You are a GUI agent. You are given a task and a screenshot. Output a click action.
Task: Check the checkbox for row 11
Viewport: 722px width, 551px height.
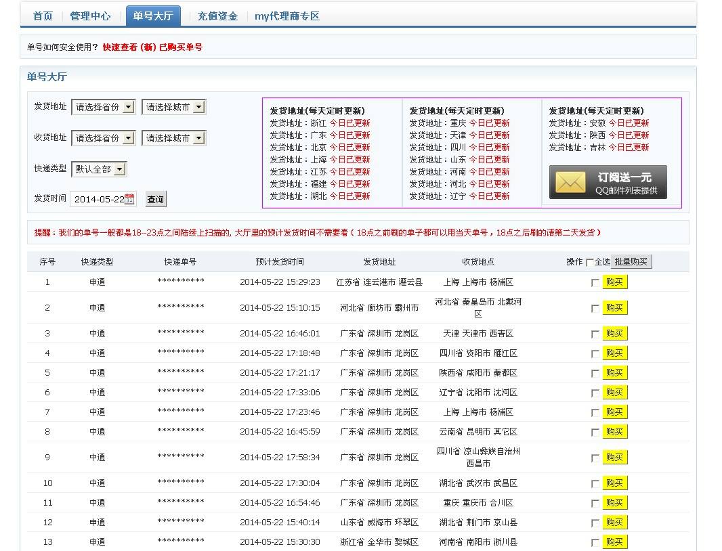point(595,504)
